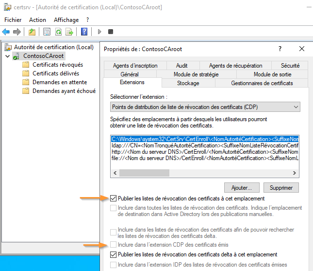Select the ldap:///CN= location entry
This screenshot has height=271, width=313.
tap(205, 145)
